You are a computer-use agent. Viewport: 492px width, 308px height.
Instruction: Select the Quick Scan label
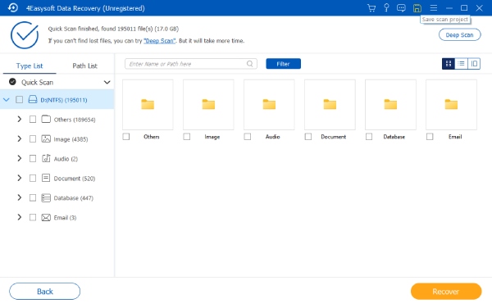(x=37, y=83)
